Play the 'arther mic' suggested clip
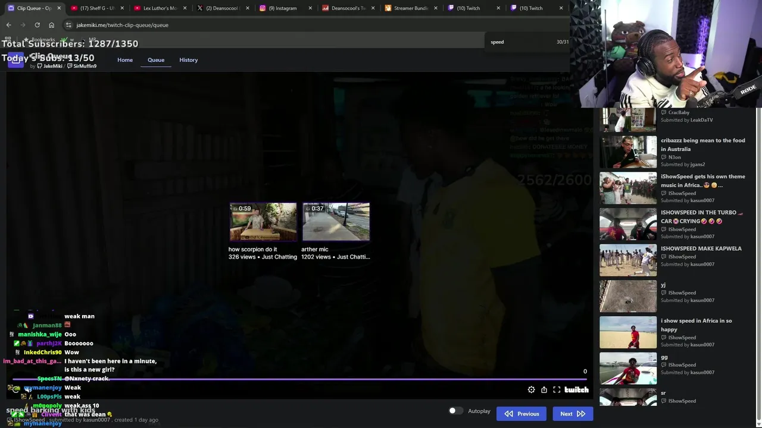This screenshot has width=762, height=428. [336, 222]
